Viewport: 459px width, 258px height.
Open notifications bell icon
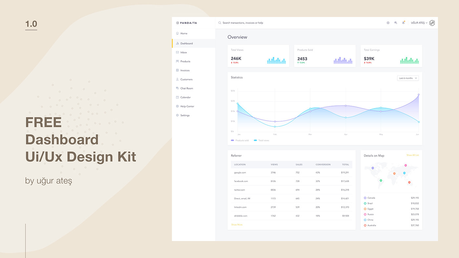(404, 23)
